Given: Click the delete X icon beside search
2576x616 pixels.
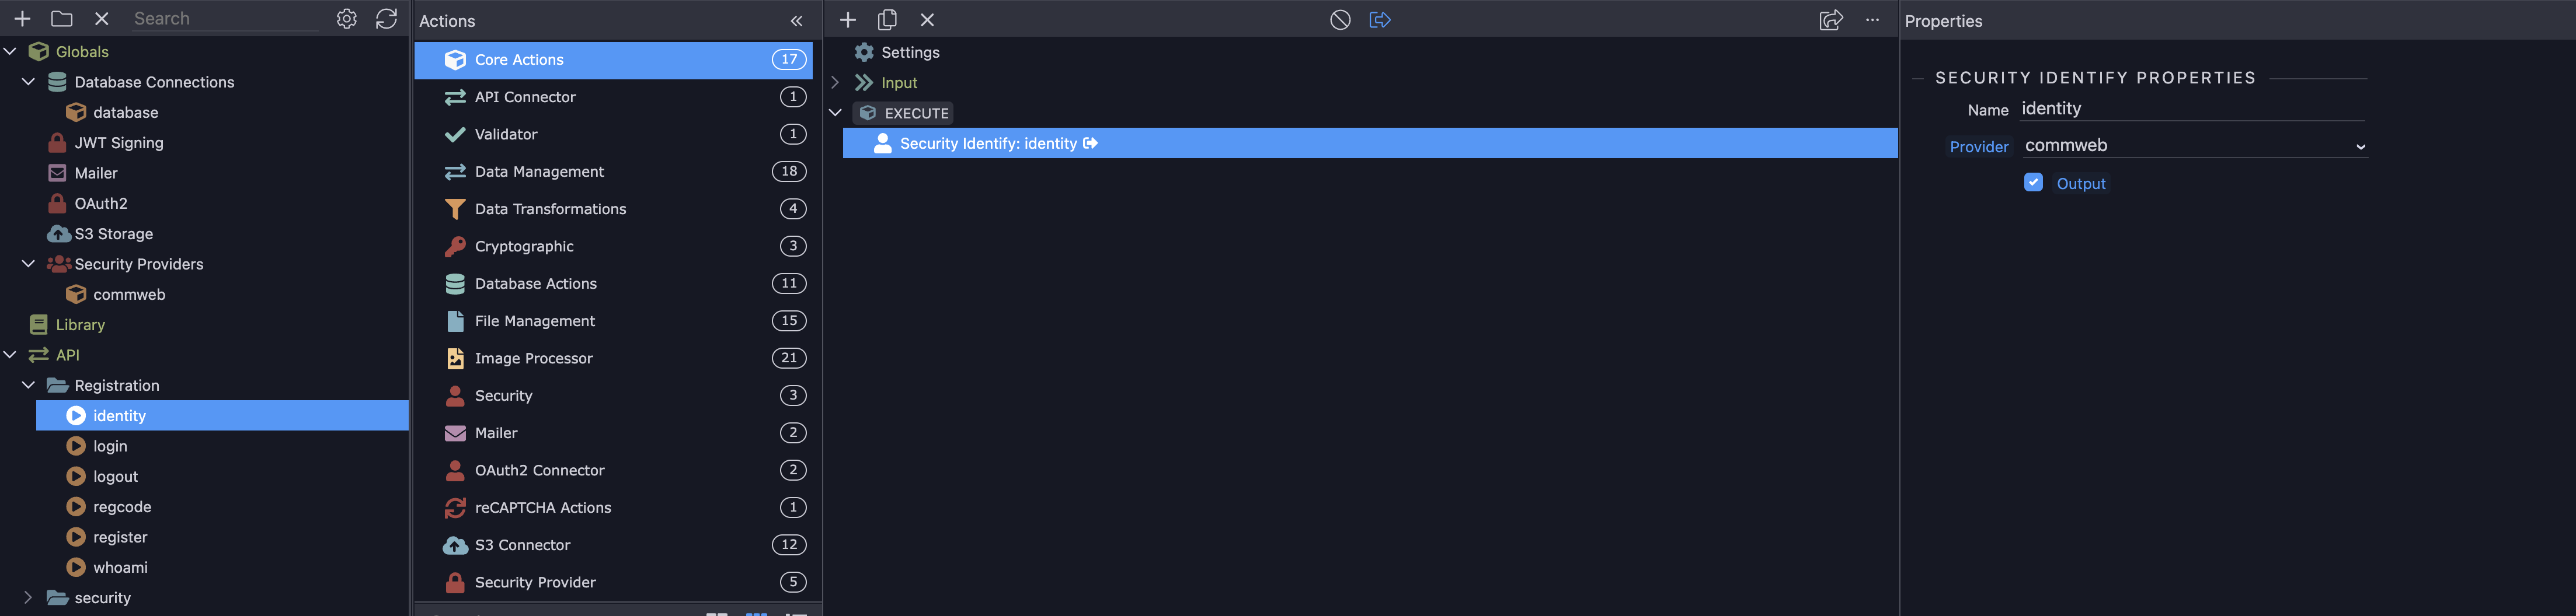Looking at the screenshot, I should [x=101, y=19].
